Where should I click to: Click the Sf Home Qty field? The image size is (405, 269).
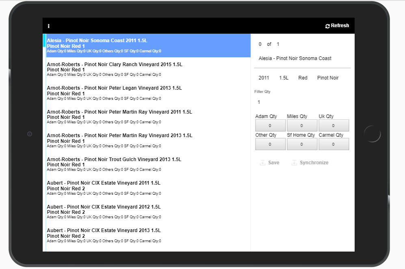click(x=302, y=144)
